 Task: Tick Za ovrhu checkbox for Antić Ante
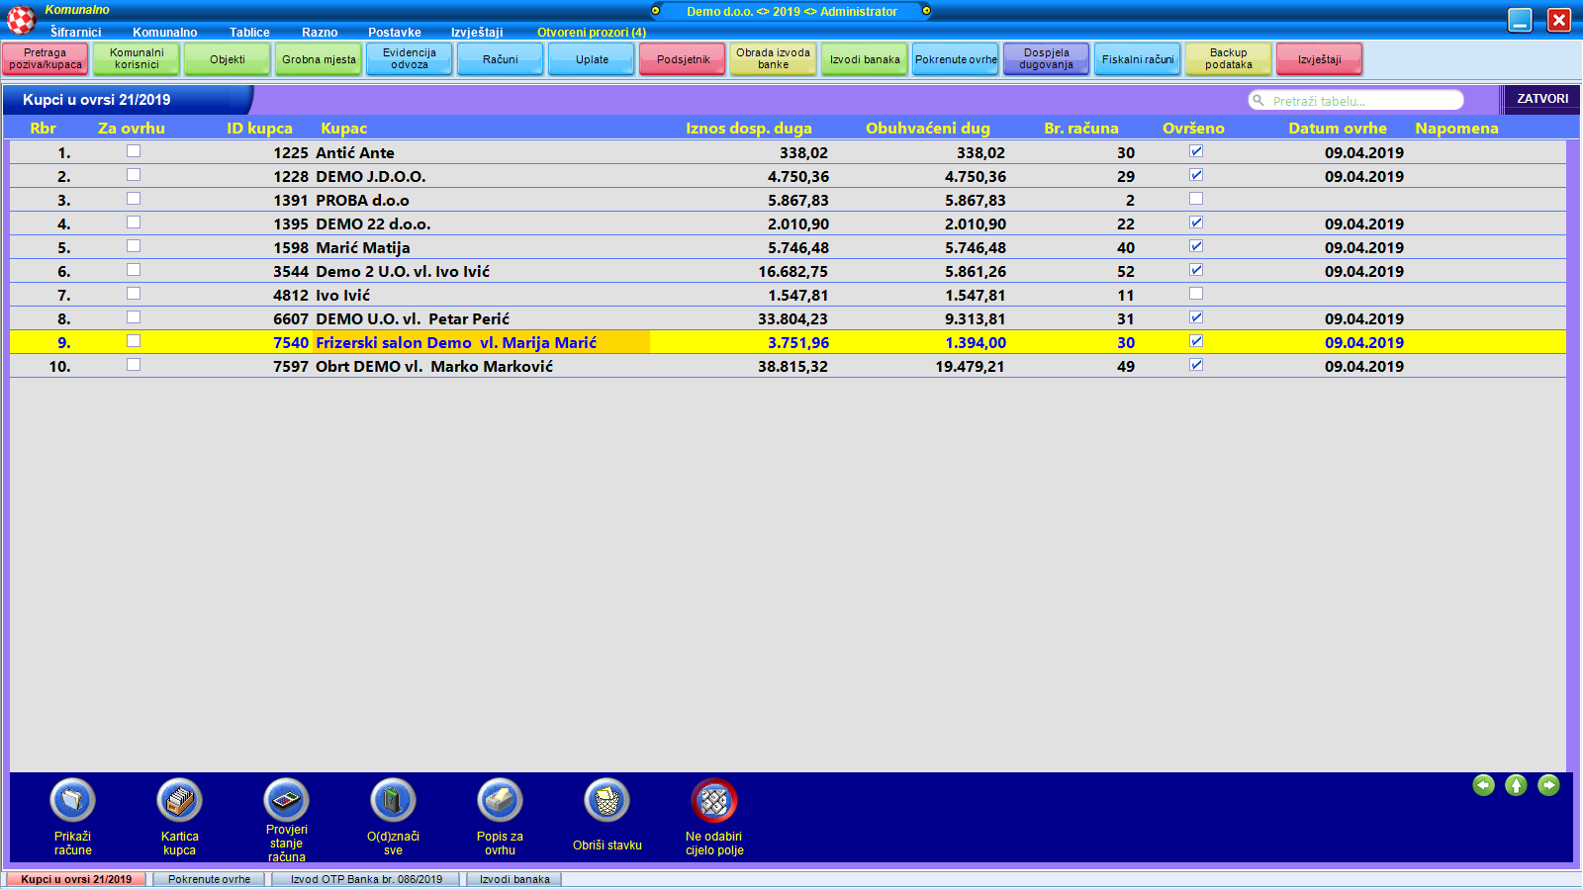tap(134, 151)
